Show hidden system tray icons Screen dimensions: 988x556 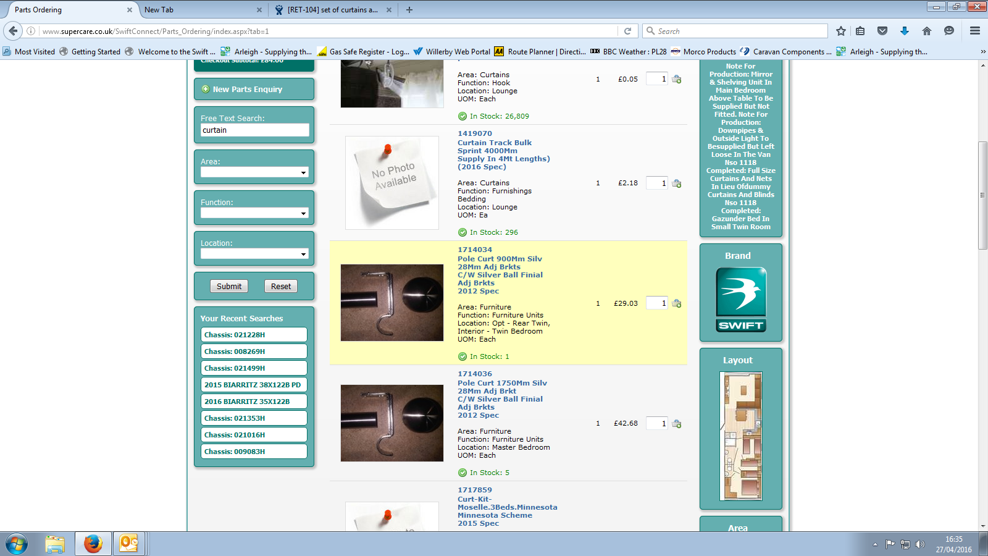pos(875,544)
